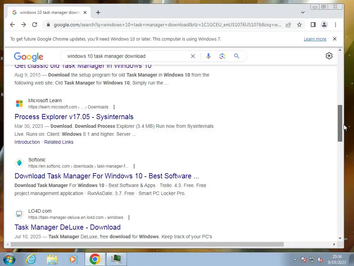Viewport: 354px width, 266px height.
Task: Launch Internet Explorer from taskbar
Action: point(31,259)
